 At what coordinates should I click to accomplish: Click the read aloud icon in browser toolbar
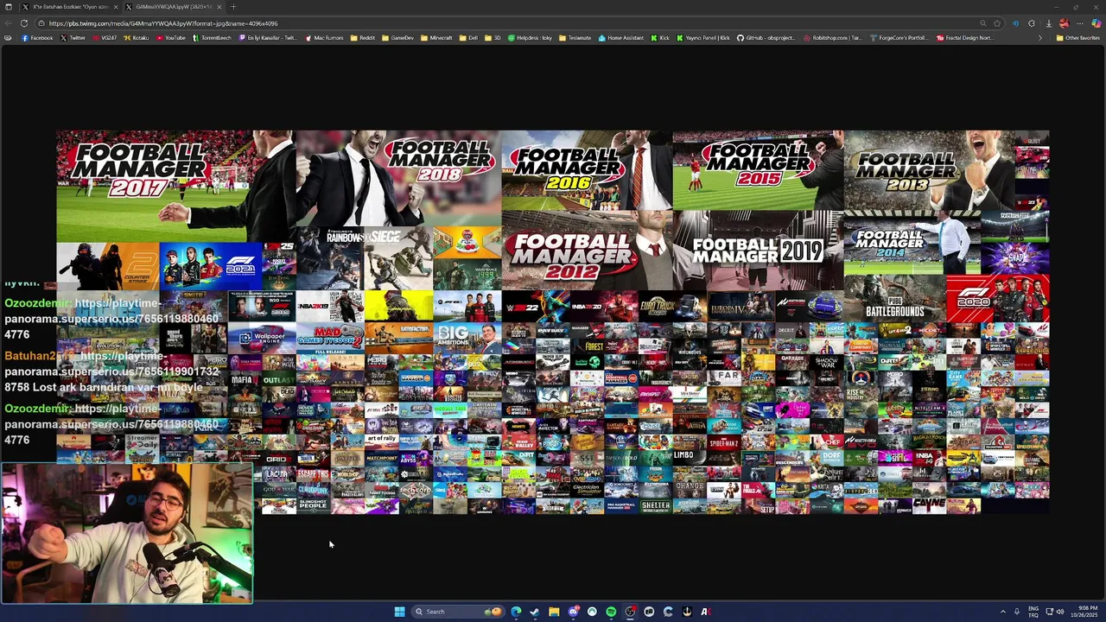coord(1016,23)
